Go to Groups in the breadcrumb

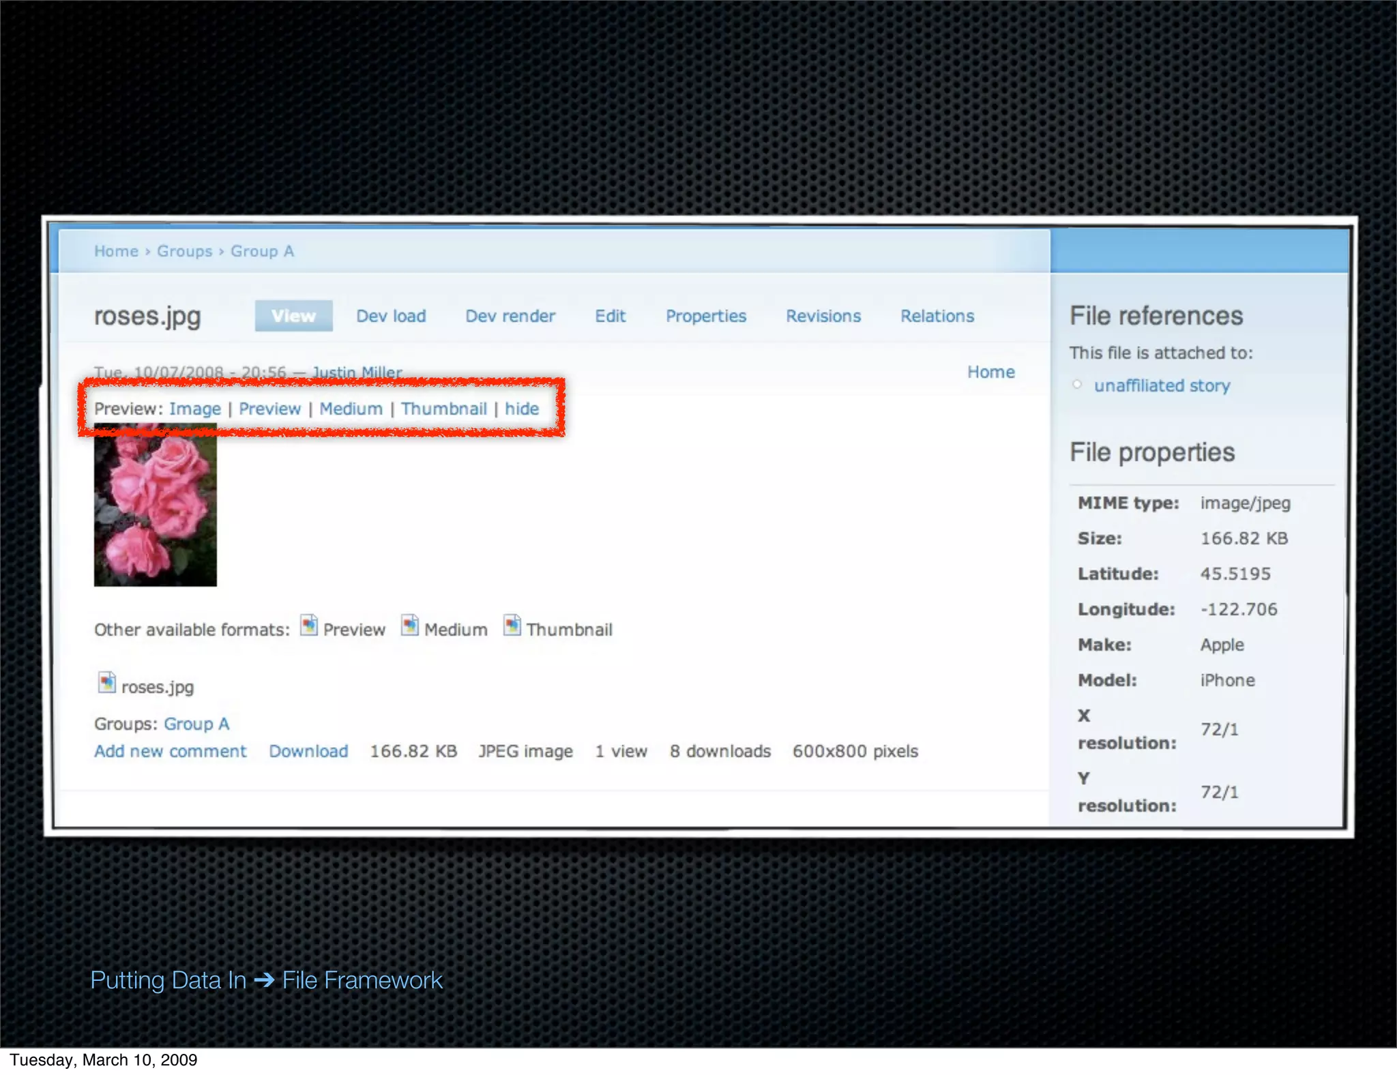point(185,251)
